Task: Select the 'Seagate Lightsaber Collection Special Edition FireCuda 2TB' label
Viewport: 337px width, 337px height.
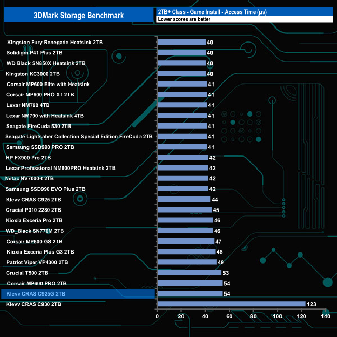Action: coord(79,137)
